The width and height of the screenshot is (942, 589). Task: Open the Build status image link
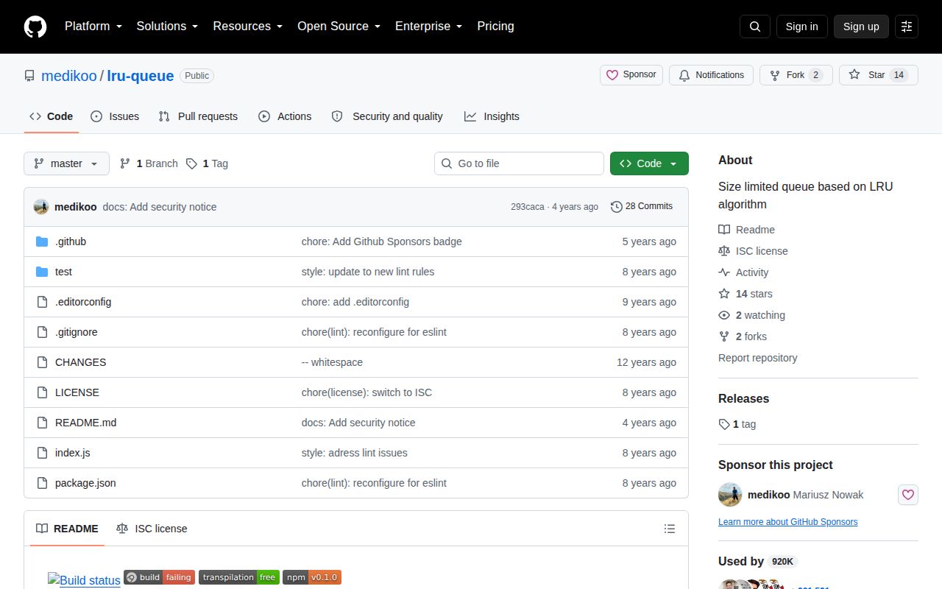point(84,580)
